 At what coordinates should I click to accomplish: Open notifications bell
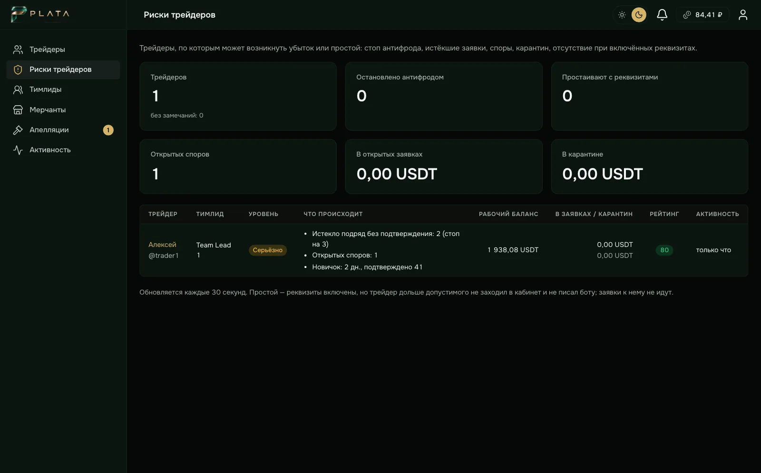(662, 15)
